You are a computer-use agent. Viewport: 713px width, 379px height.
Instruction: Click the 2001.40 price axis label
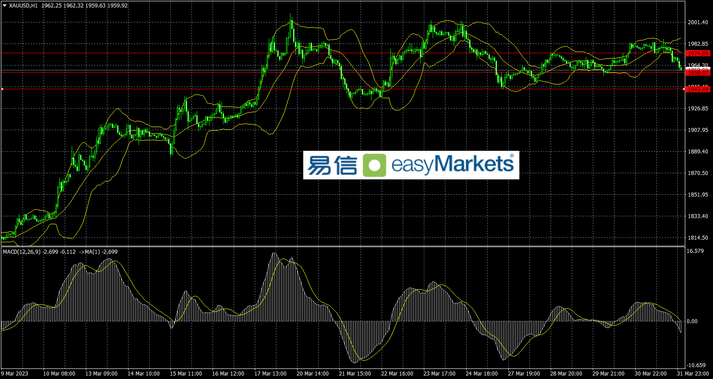coord(698,22)
